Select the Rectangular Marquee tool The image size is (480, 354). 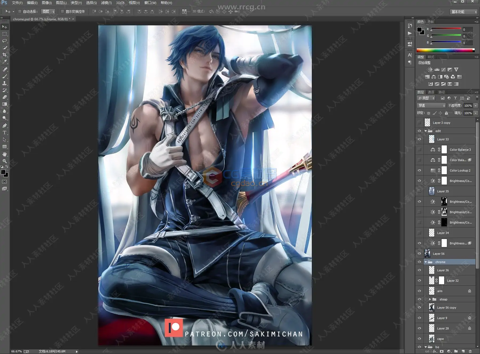tap(5, 34)
